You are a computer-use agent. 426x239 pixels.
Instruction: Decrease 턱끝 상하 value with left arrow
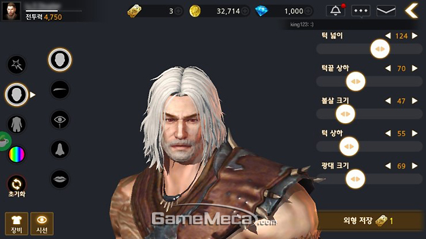click(x=388, y=68)
